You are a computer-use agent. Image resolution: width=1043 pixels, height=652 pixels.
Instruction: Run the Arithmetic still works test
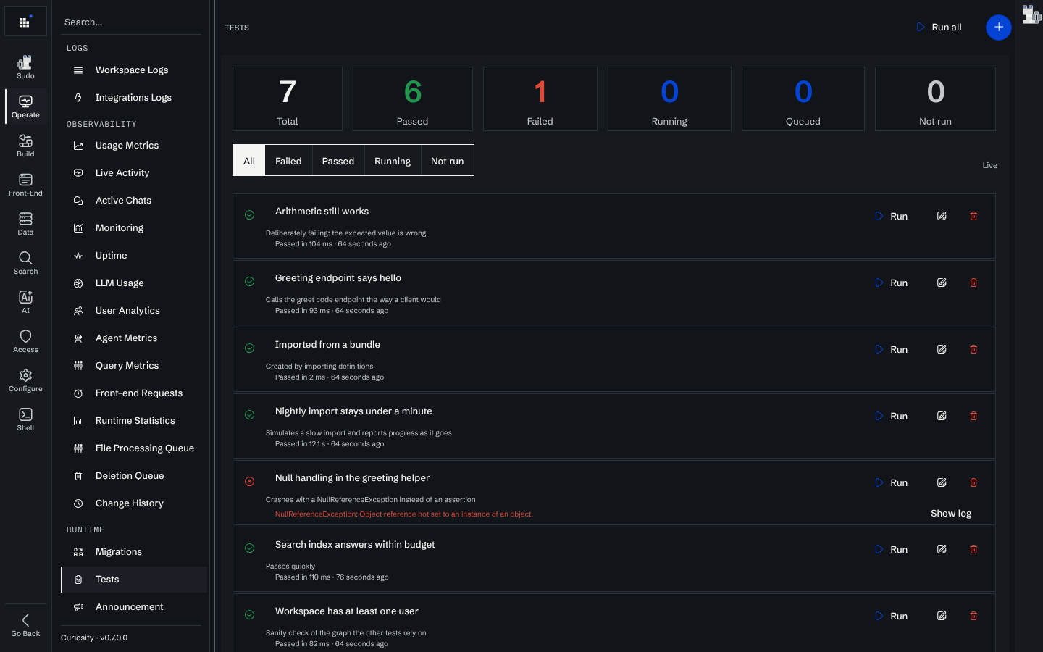[x=892, y=216]
